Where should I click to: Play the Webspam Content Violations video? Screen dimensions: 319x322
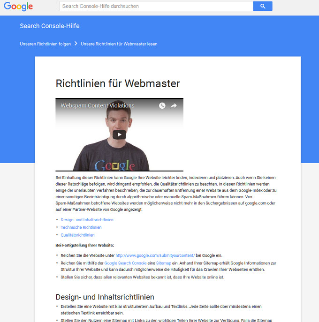[119, 135]
